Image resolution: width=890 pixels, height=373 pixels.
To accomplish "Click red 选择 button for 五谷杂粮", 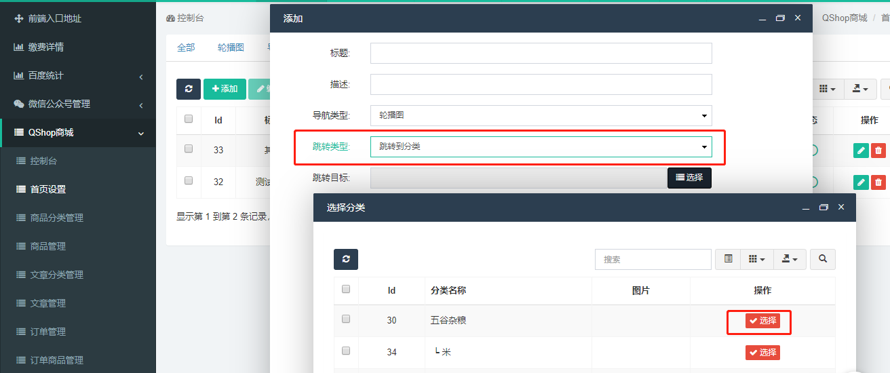I will tap(762, 321).
